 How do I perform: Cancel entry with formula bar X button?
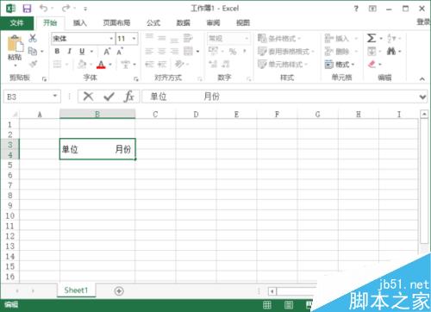pos(88,97)
